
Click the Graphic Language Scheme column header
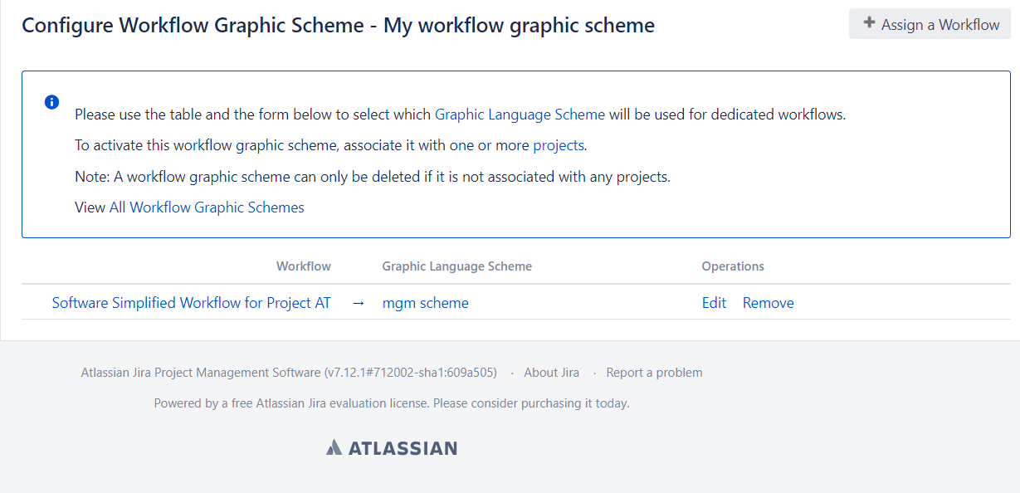pyautogui.click(x=456, y=266)
